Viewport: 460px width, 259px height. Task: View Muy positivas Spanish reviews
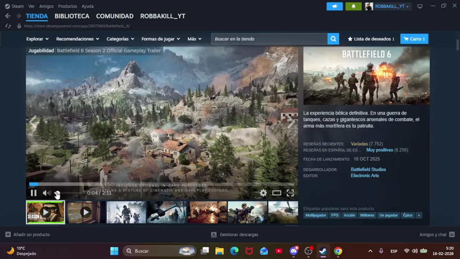point(379,150)
